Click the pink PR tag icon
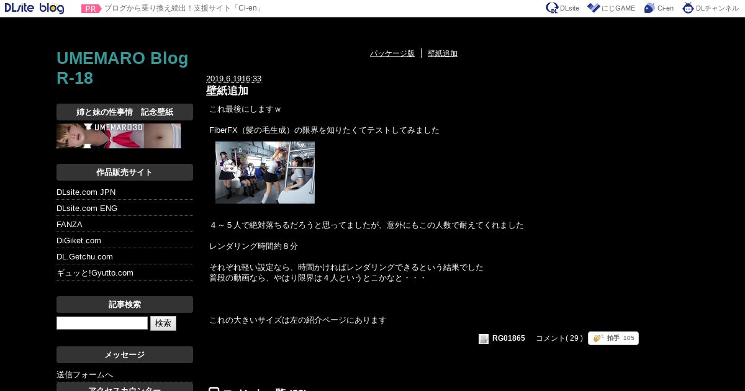Viewport: 745px width, 391px height. [91, 9]
